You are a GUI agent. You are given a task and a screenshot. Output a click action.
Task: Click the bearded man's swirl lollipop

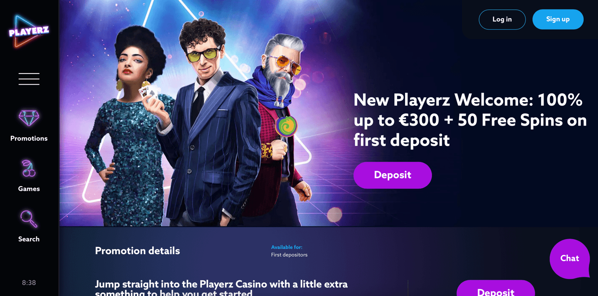(x=286, y=126)
